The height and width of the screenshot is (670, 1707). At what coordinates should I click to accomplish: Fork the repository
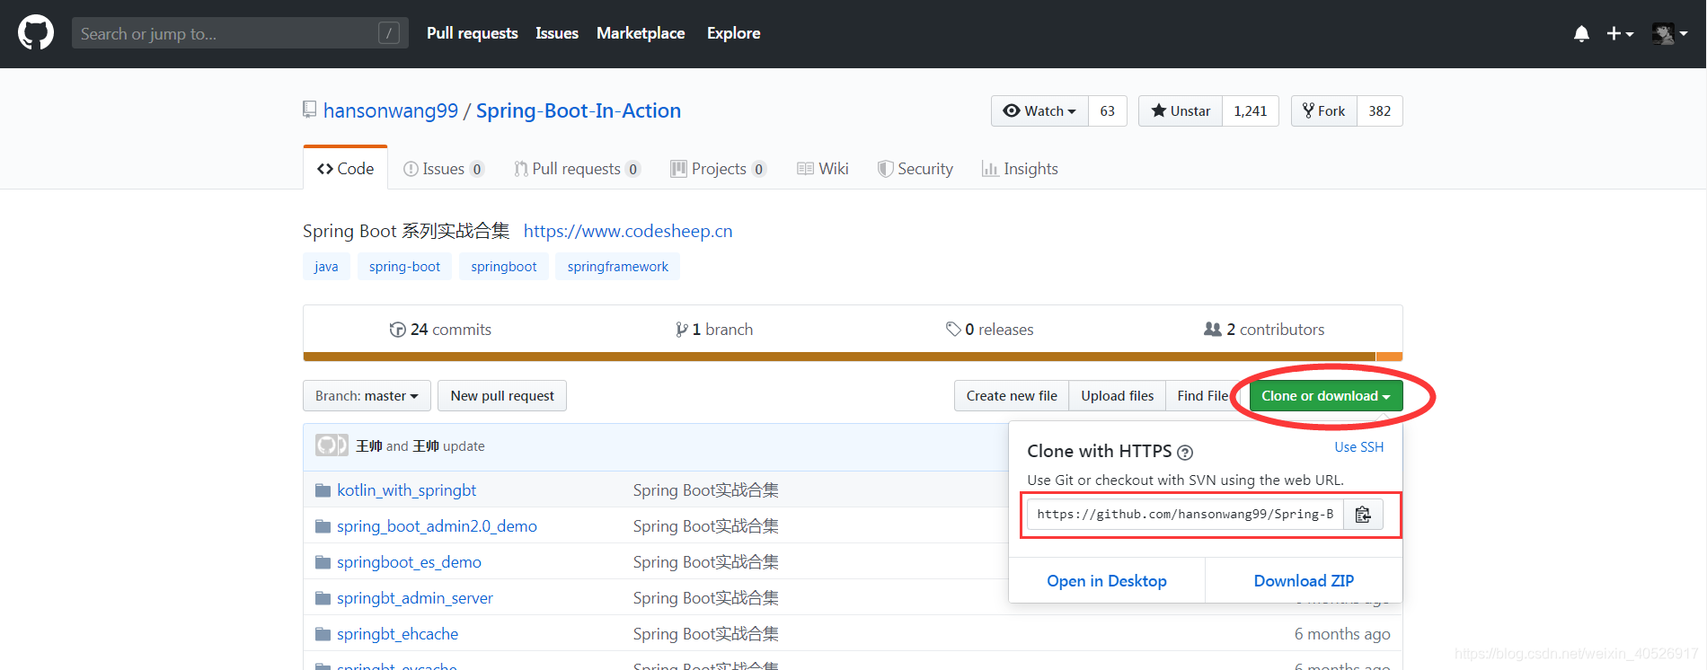1324,110
